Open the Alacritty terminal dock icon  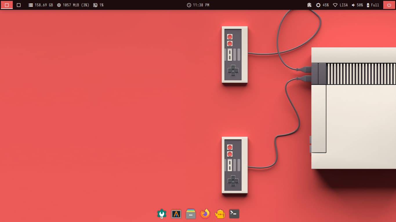pos(176,214)
